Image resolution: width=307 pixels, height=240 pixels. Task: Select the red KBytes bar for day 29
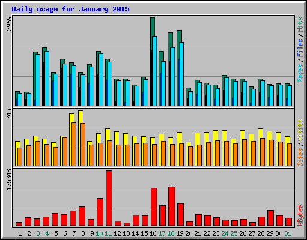(x=270, y=218)
